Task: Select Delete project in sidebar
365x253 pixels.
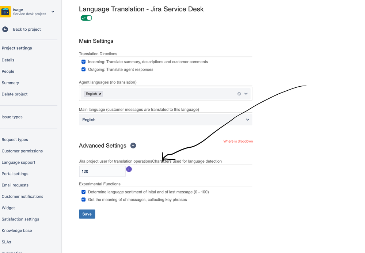Action: 15,94
